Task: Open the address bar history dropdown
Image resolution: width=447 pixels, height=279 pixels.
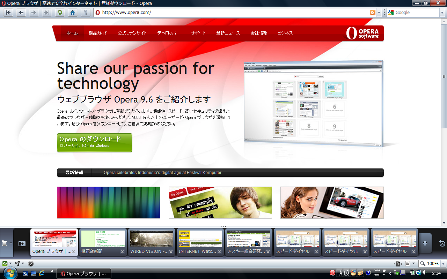Action: (379, 13)
